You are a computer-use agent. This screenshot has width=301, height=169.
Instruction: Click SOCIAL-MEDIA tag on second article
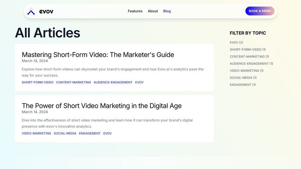tap(65, 133)
